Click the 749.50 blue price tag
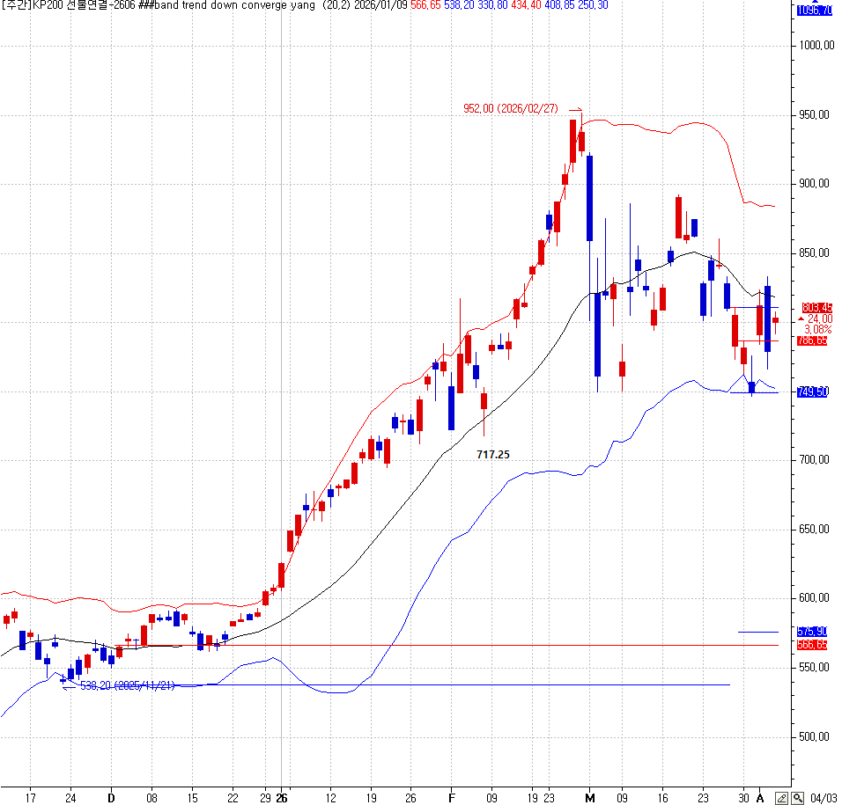Screen dimensions: 842x805 point(812,392)
